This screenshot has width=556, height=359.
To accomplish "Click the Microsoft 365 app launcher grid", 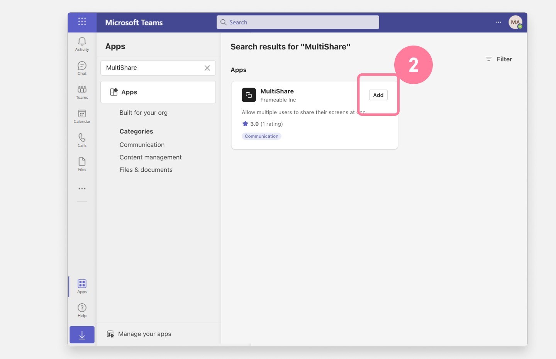I will coord(82,22).
